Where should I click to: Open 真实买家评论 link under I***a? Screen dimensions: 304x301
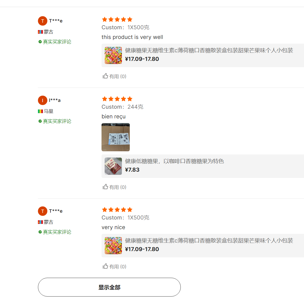click(x=57, y=121)
